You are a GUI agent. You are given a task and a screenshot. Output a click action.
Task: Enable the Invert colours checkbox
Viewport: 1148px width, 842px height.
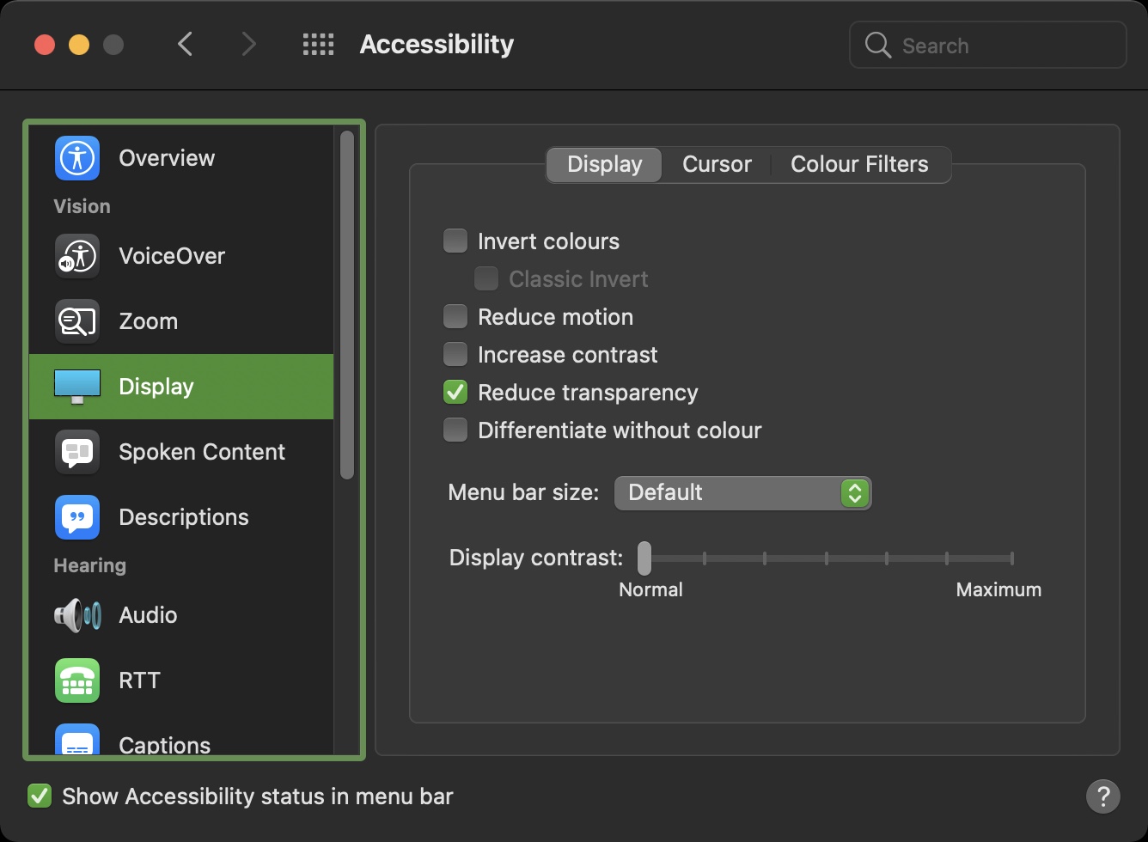point(455,241)
